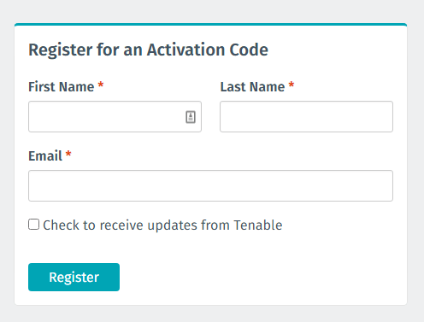Click the red asterisk beside Email
Viewport: 424px width, 322px height.
click(x=68, y=154)
